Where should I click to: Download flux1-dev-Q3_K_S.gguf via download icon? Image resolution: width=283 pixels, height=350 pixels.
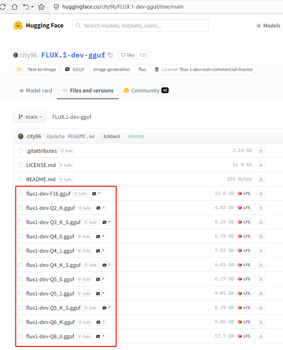tap(261, 222)
